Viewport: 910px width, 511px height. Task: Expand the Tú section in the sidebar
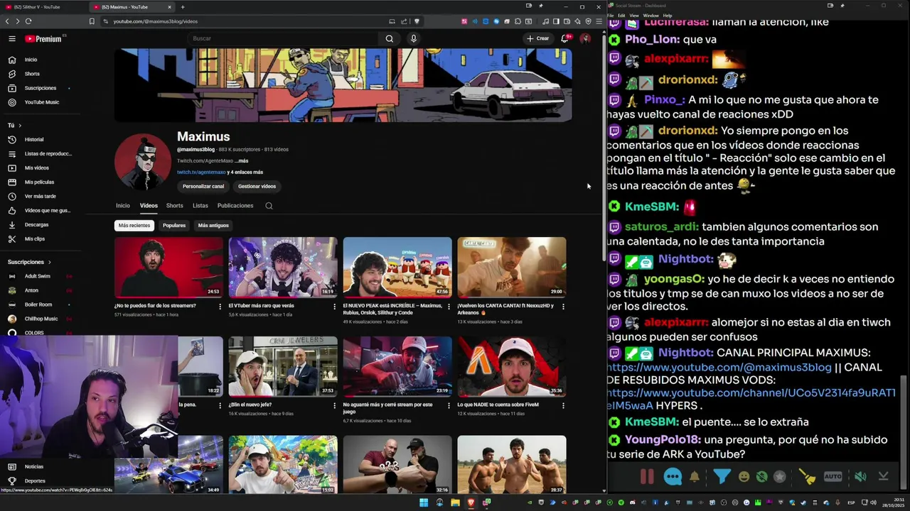click(15, 126)
